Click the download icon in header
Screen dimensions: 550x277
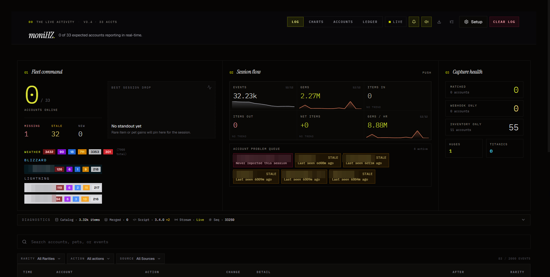[439, 22]
